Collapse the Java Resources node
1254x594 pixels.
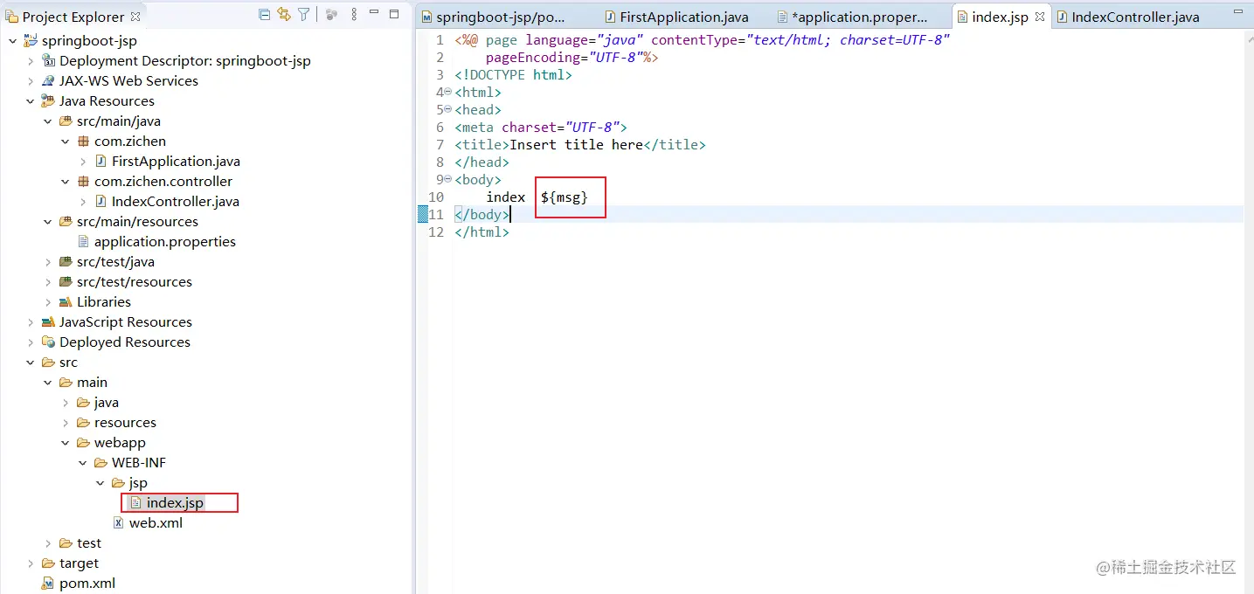[31, 101]
